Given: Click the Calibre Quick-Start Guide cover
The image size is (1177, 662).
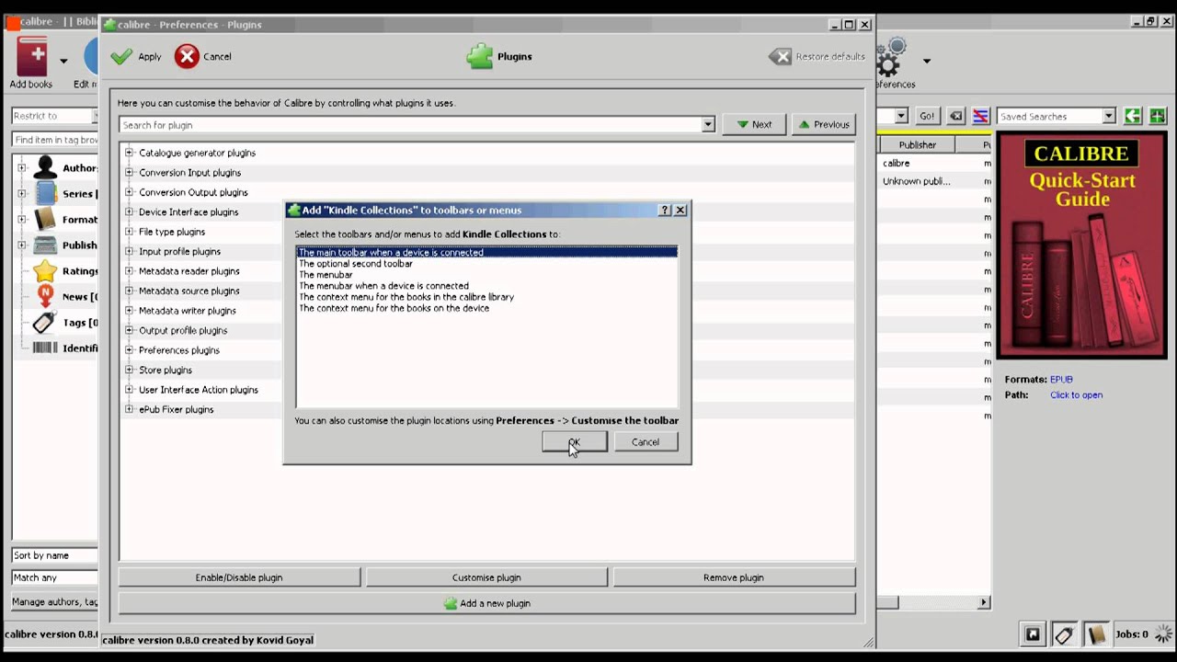Looking at the screenshot, I should (x=1081, y=245).
